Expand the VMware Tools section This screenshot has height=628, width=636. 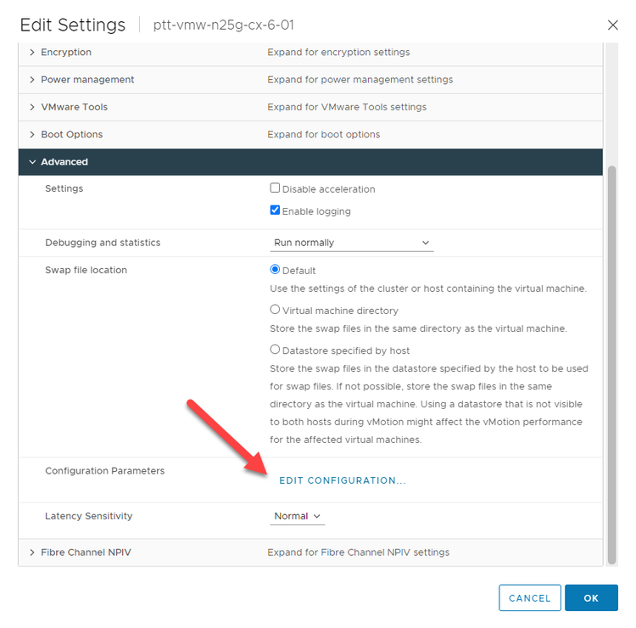pyautogui.click(x=32, y=107)
